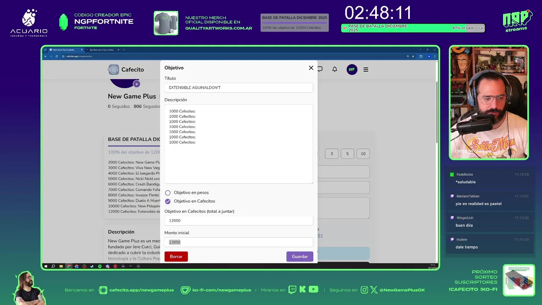542x305 pixels.
Task: Click the Monto inicial field
Action: 239,242
